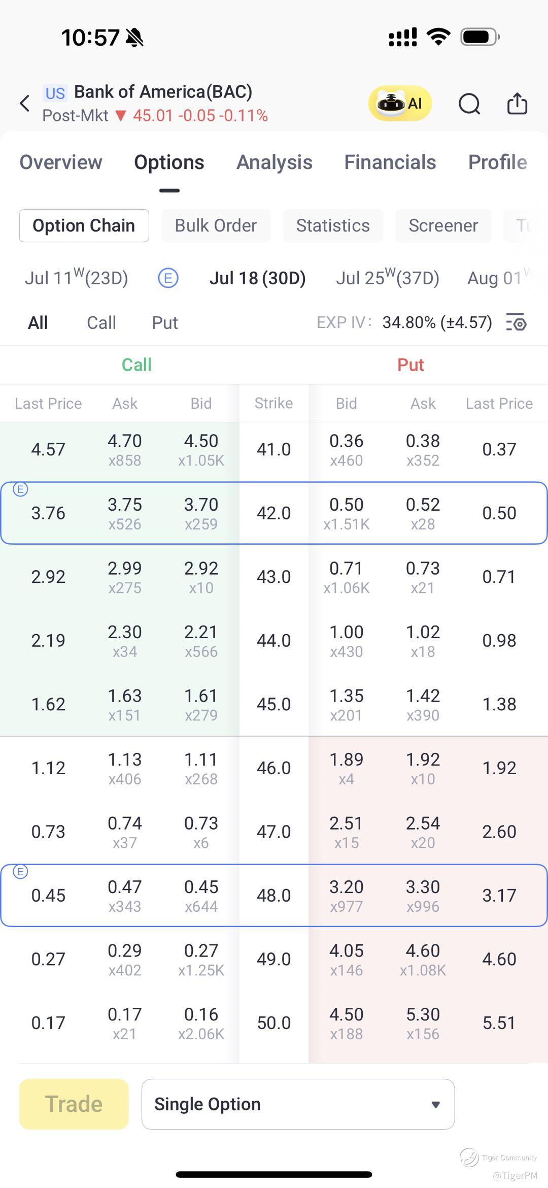Tap the share icon
The height and width of the screenshot is (1188, 548).
click(x=517, y=104)
